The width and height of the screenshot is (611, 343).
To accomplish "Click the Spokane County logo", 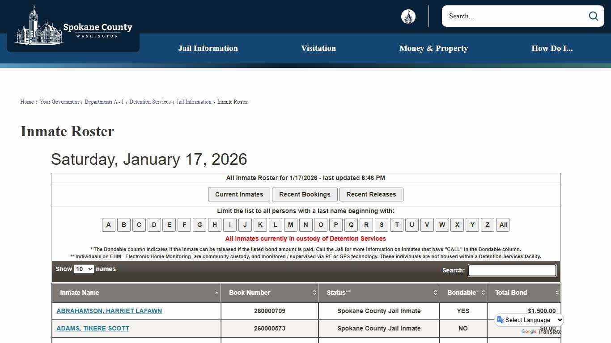I will (x=74, y=26).
